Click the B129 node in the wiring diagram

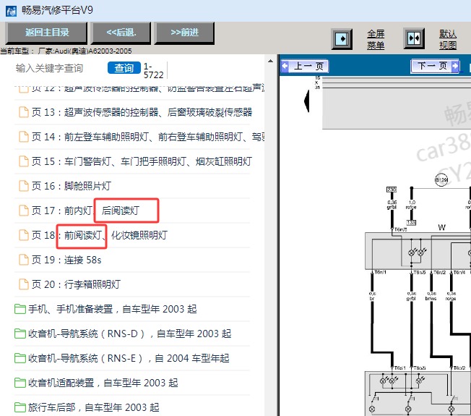click(x=441, y=180)
